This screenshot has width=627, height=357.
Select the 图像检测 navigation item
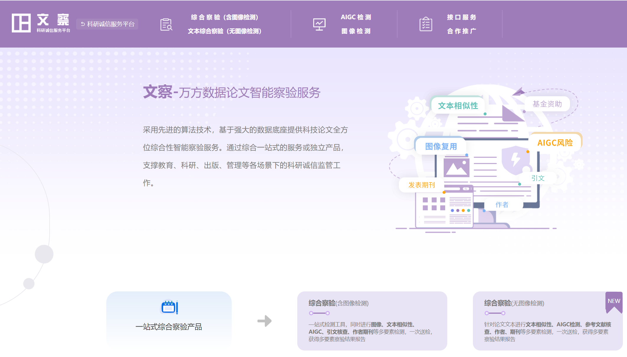point(356,31)
